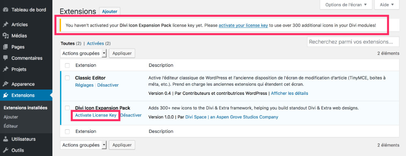Open Commentaires in the sidebar
Image resolution: width=406 pixels, height=156 pixels.
pos(26,58)
